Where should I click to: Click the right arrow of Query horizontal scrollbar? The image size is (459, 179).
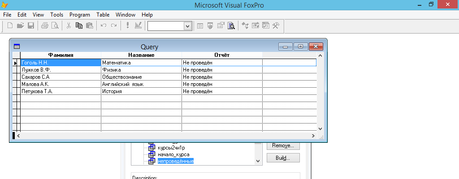[x=313, y=136]
